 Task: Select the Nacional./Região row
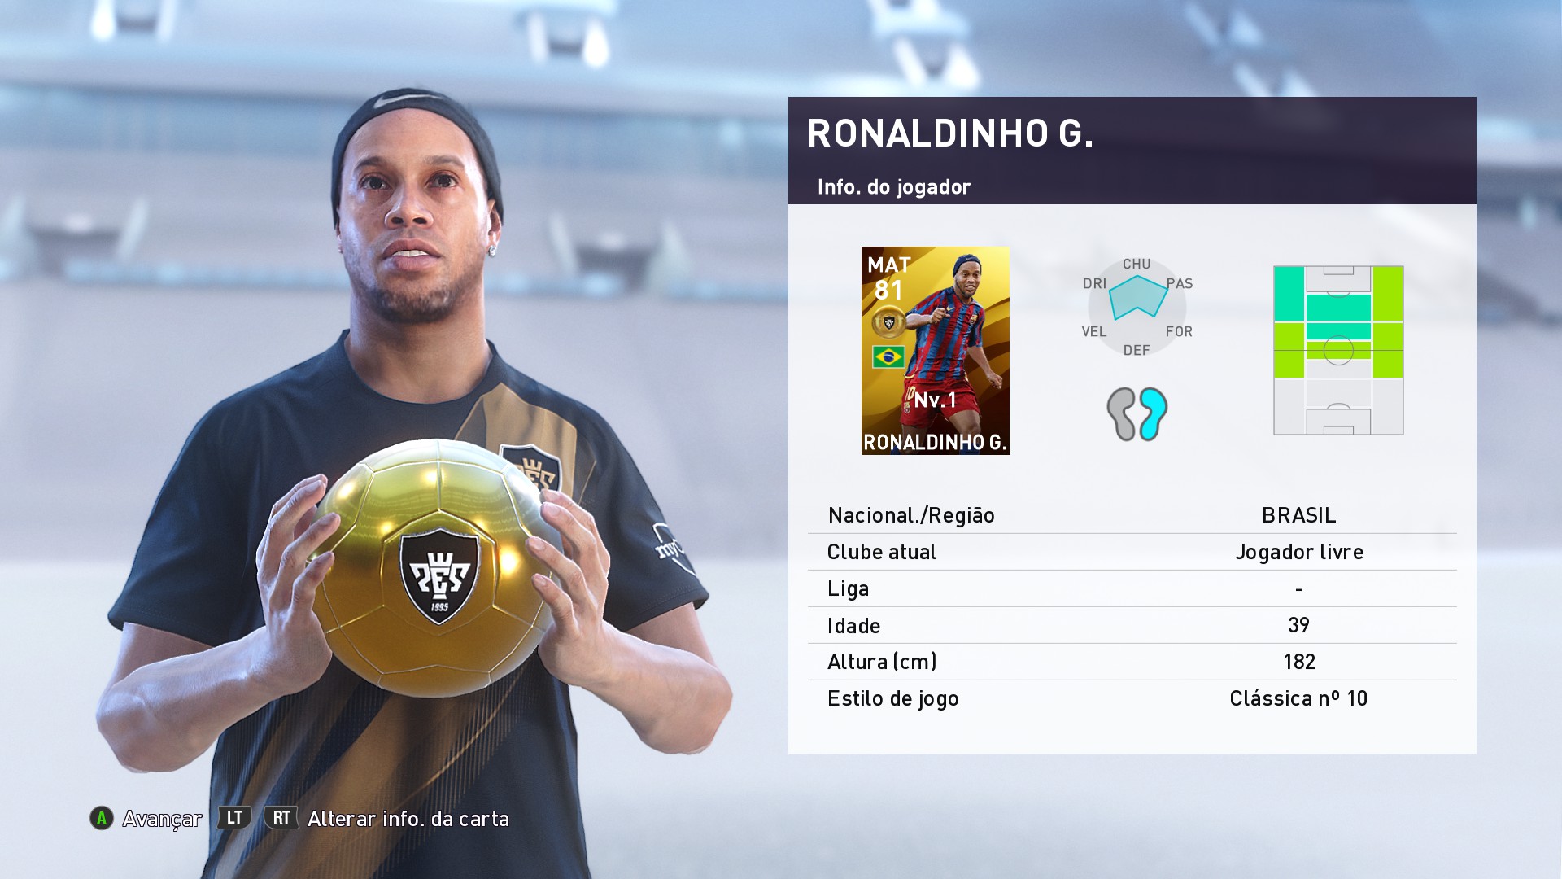click(1132, 515)
